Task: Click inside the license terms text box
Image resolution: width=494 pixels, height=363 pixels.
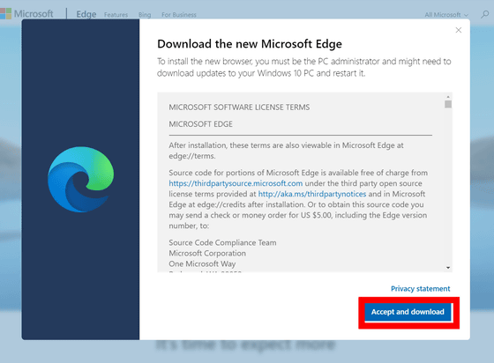Action: click(x=301, y=182)
